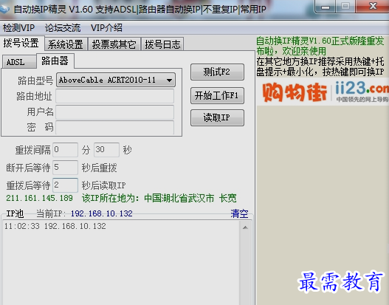Screen dimensions: 389x305
Task: Select the 路由器 sub-tab
Action: pos(55,61)
